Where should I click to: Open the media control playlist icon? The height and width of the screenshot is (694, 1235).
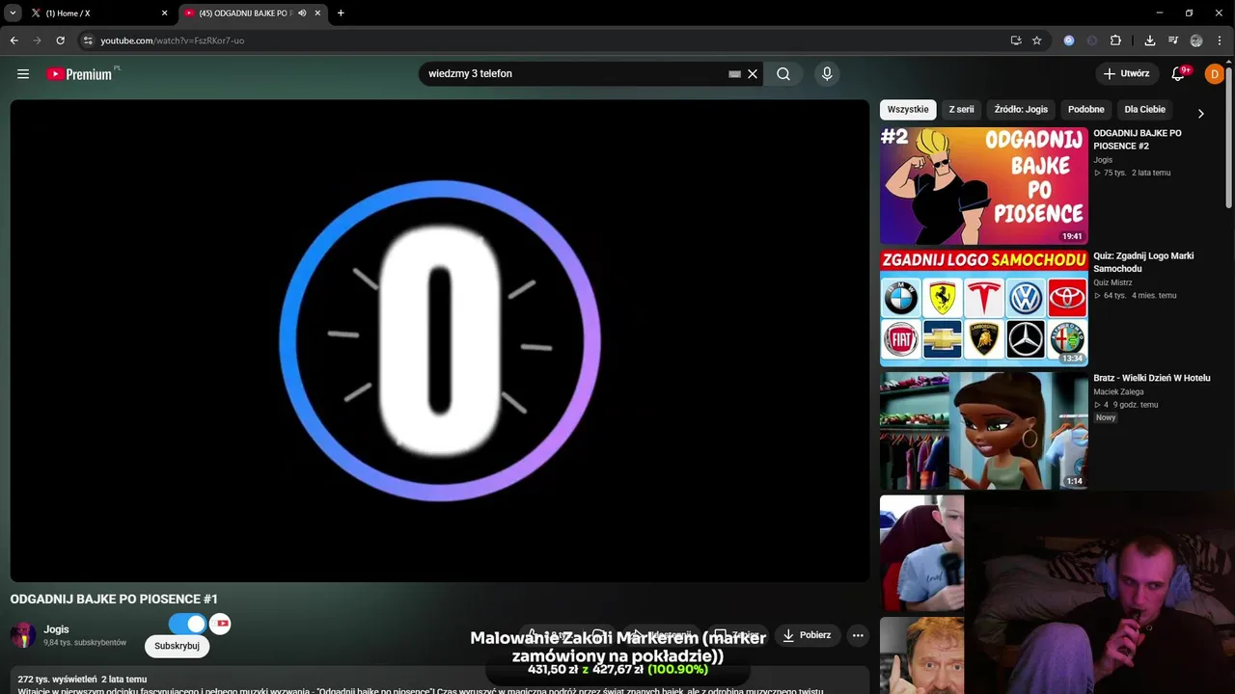click(1173, 40)
